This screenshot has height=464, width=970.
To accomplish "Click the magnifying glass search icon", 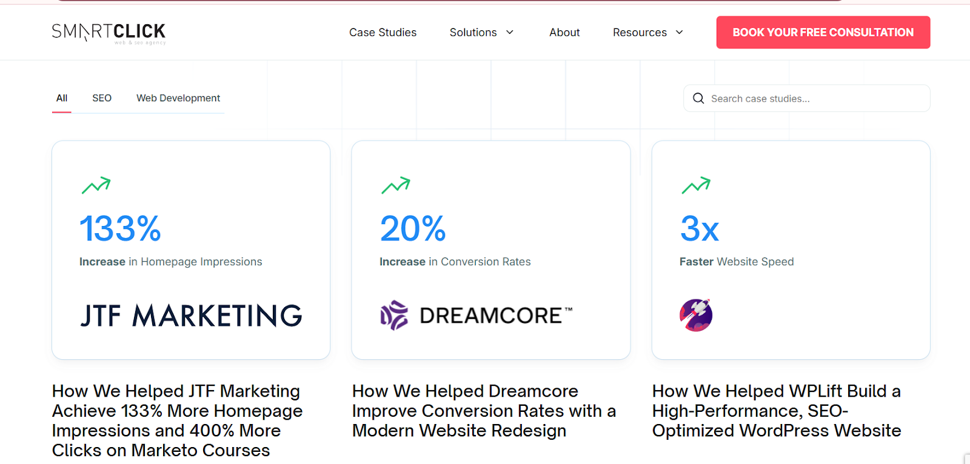I will click(x=698, y=98).
